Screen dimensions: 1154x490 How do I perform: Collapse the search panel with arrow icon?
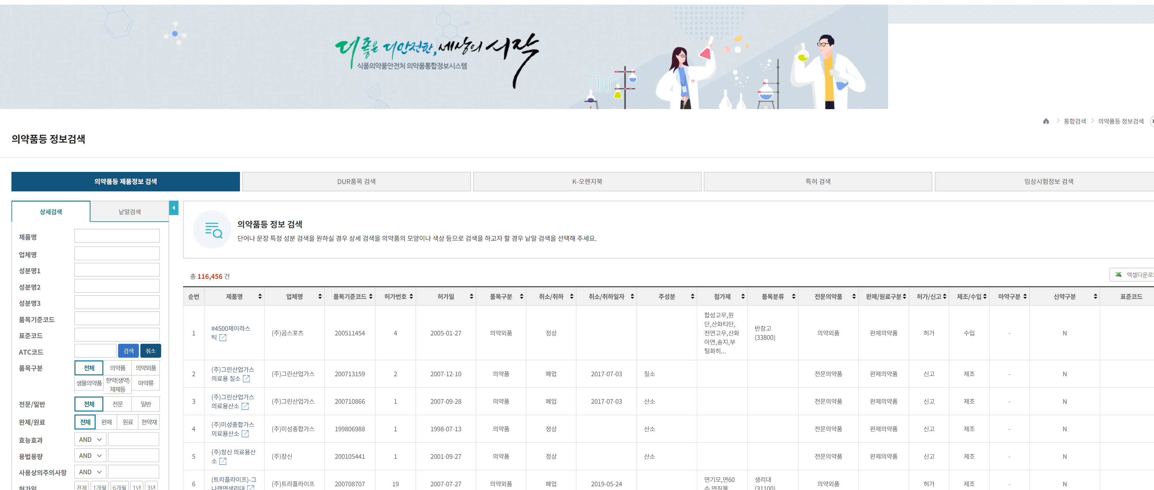pyautogui.click(x=173, y=208)
